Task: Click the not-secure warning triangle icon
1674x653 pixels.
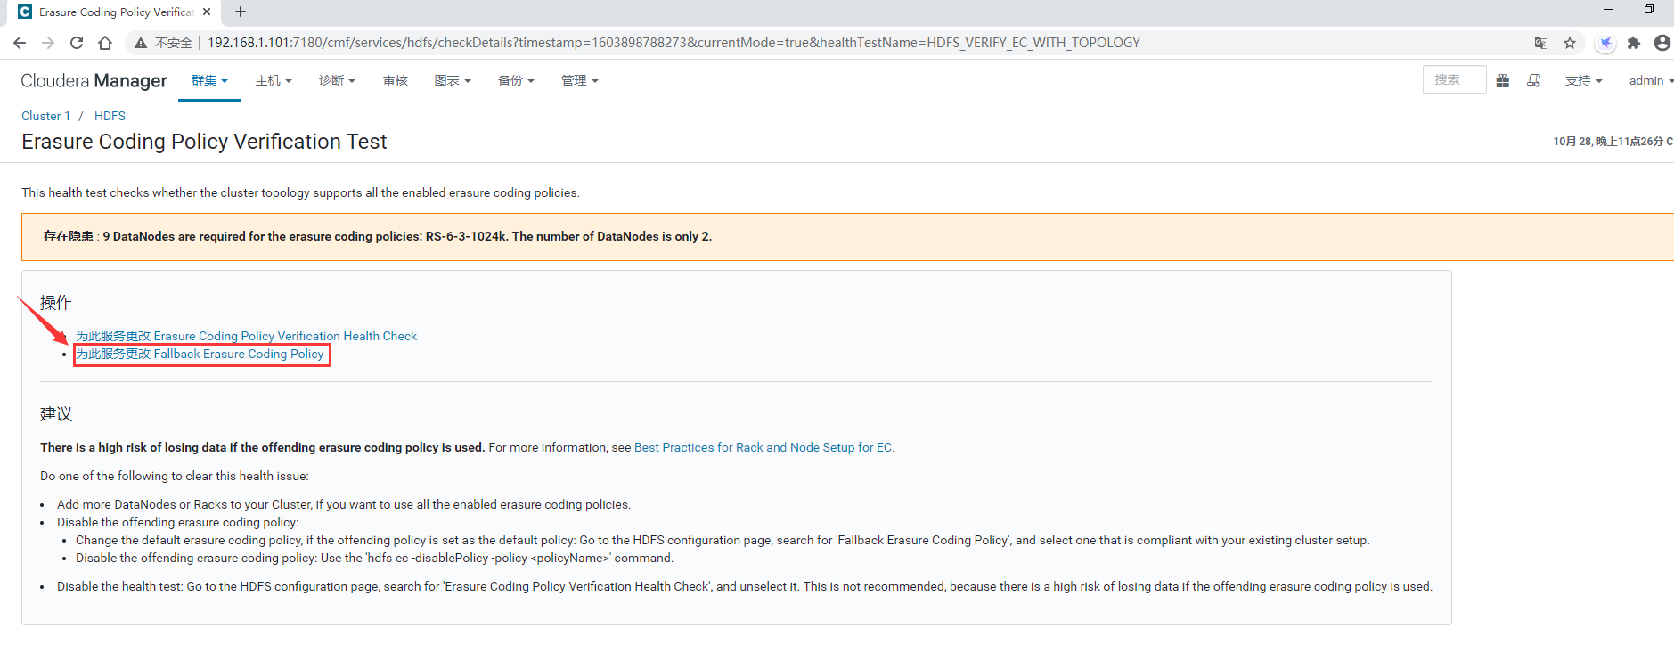Action: click(x=141, y=43)
